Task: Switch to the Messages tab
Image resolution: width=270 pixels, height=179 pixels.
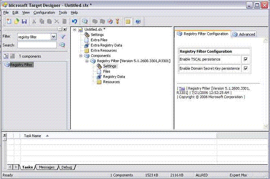Action: point(47,167)
